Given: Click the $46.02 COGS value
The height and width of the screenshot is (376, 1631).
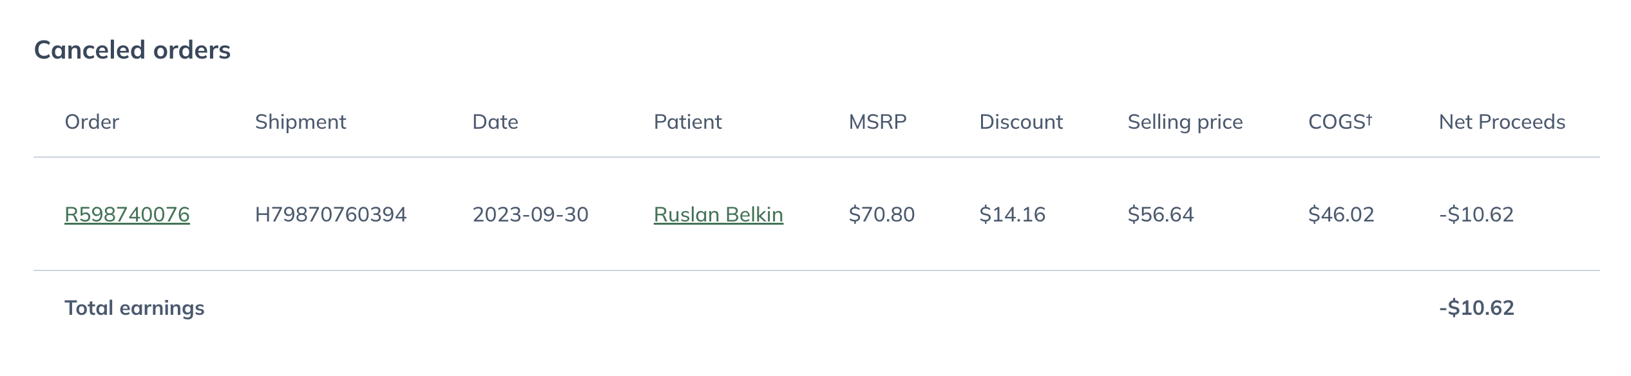Looking at the screenshot, I should coord(1341,214).
